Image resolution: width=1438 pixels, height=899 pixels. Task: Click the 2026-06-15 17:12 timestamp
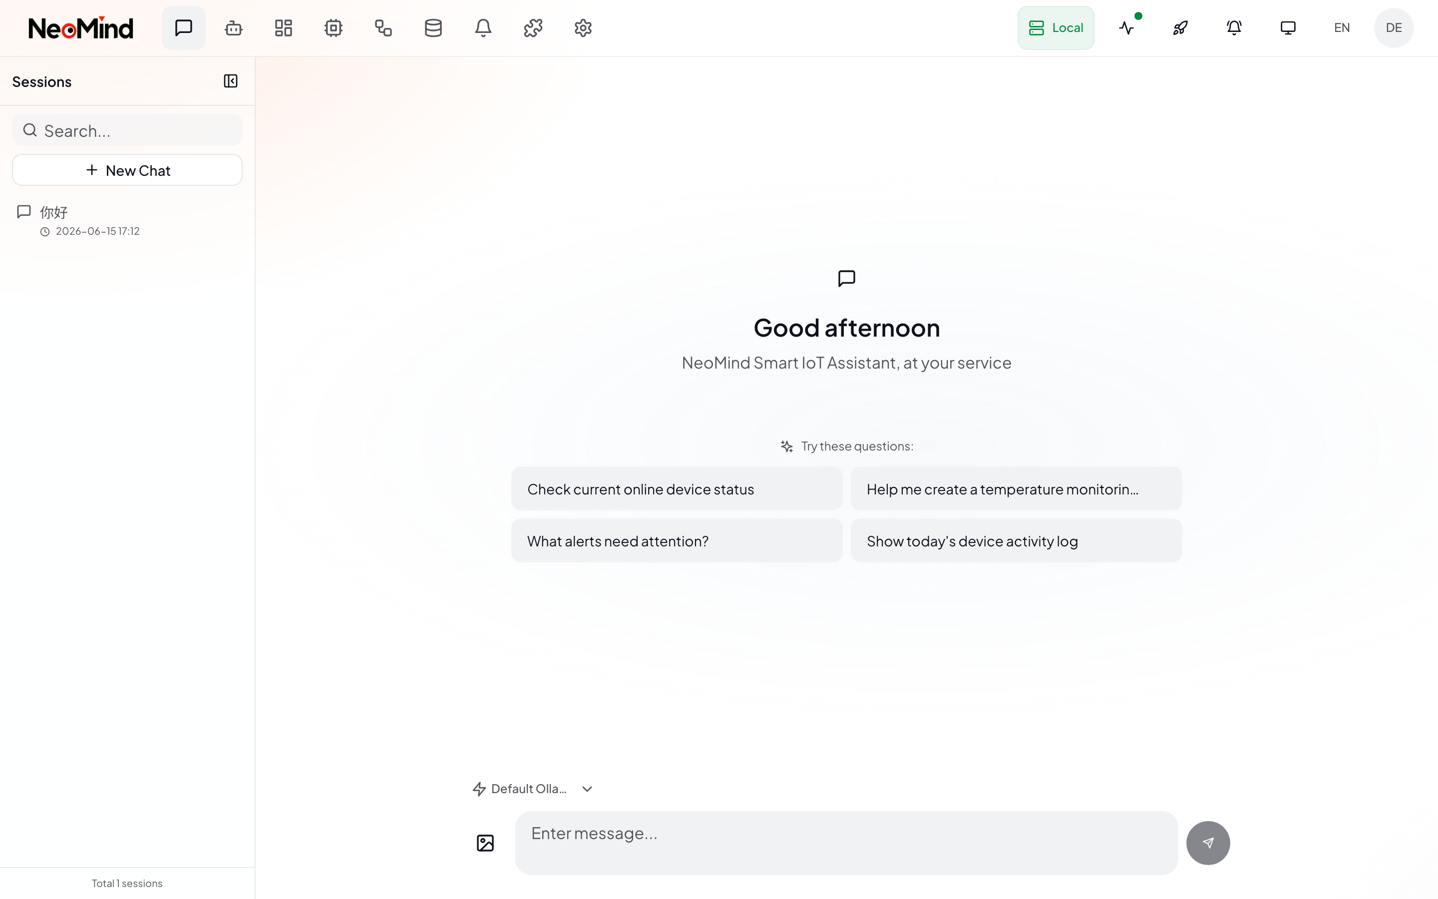click(x=97, y=231)
